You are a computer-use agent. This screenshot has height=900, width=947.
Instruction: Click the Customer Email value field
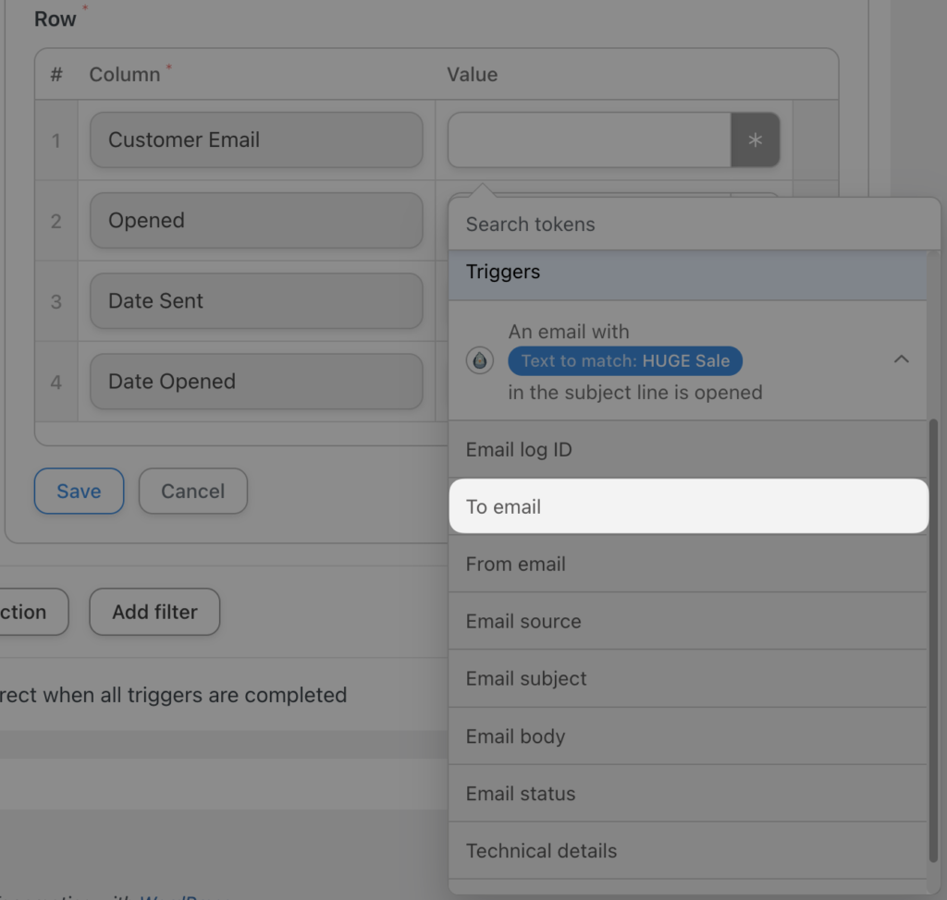click(589, 140)
